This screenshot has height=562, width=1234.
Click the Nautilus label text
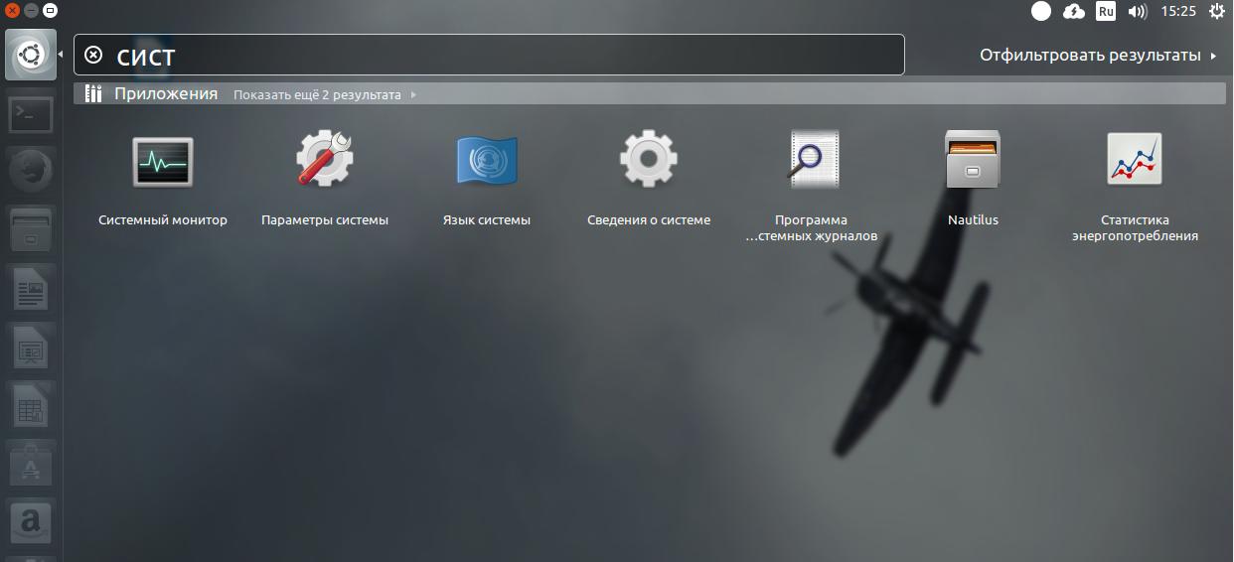[973, 220]
